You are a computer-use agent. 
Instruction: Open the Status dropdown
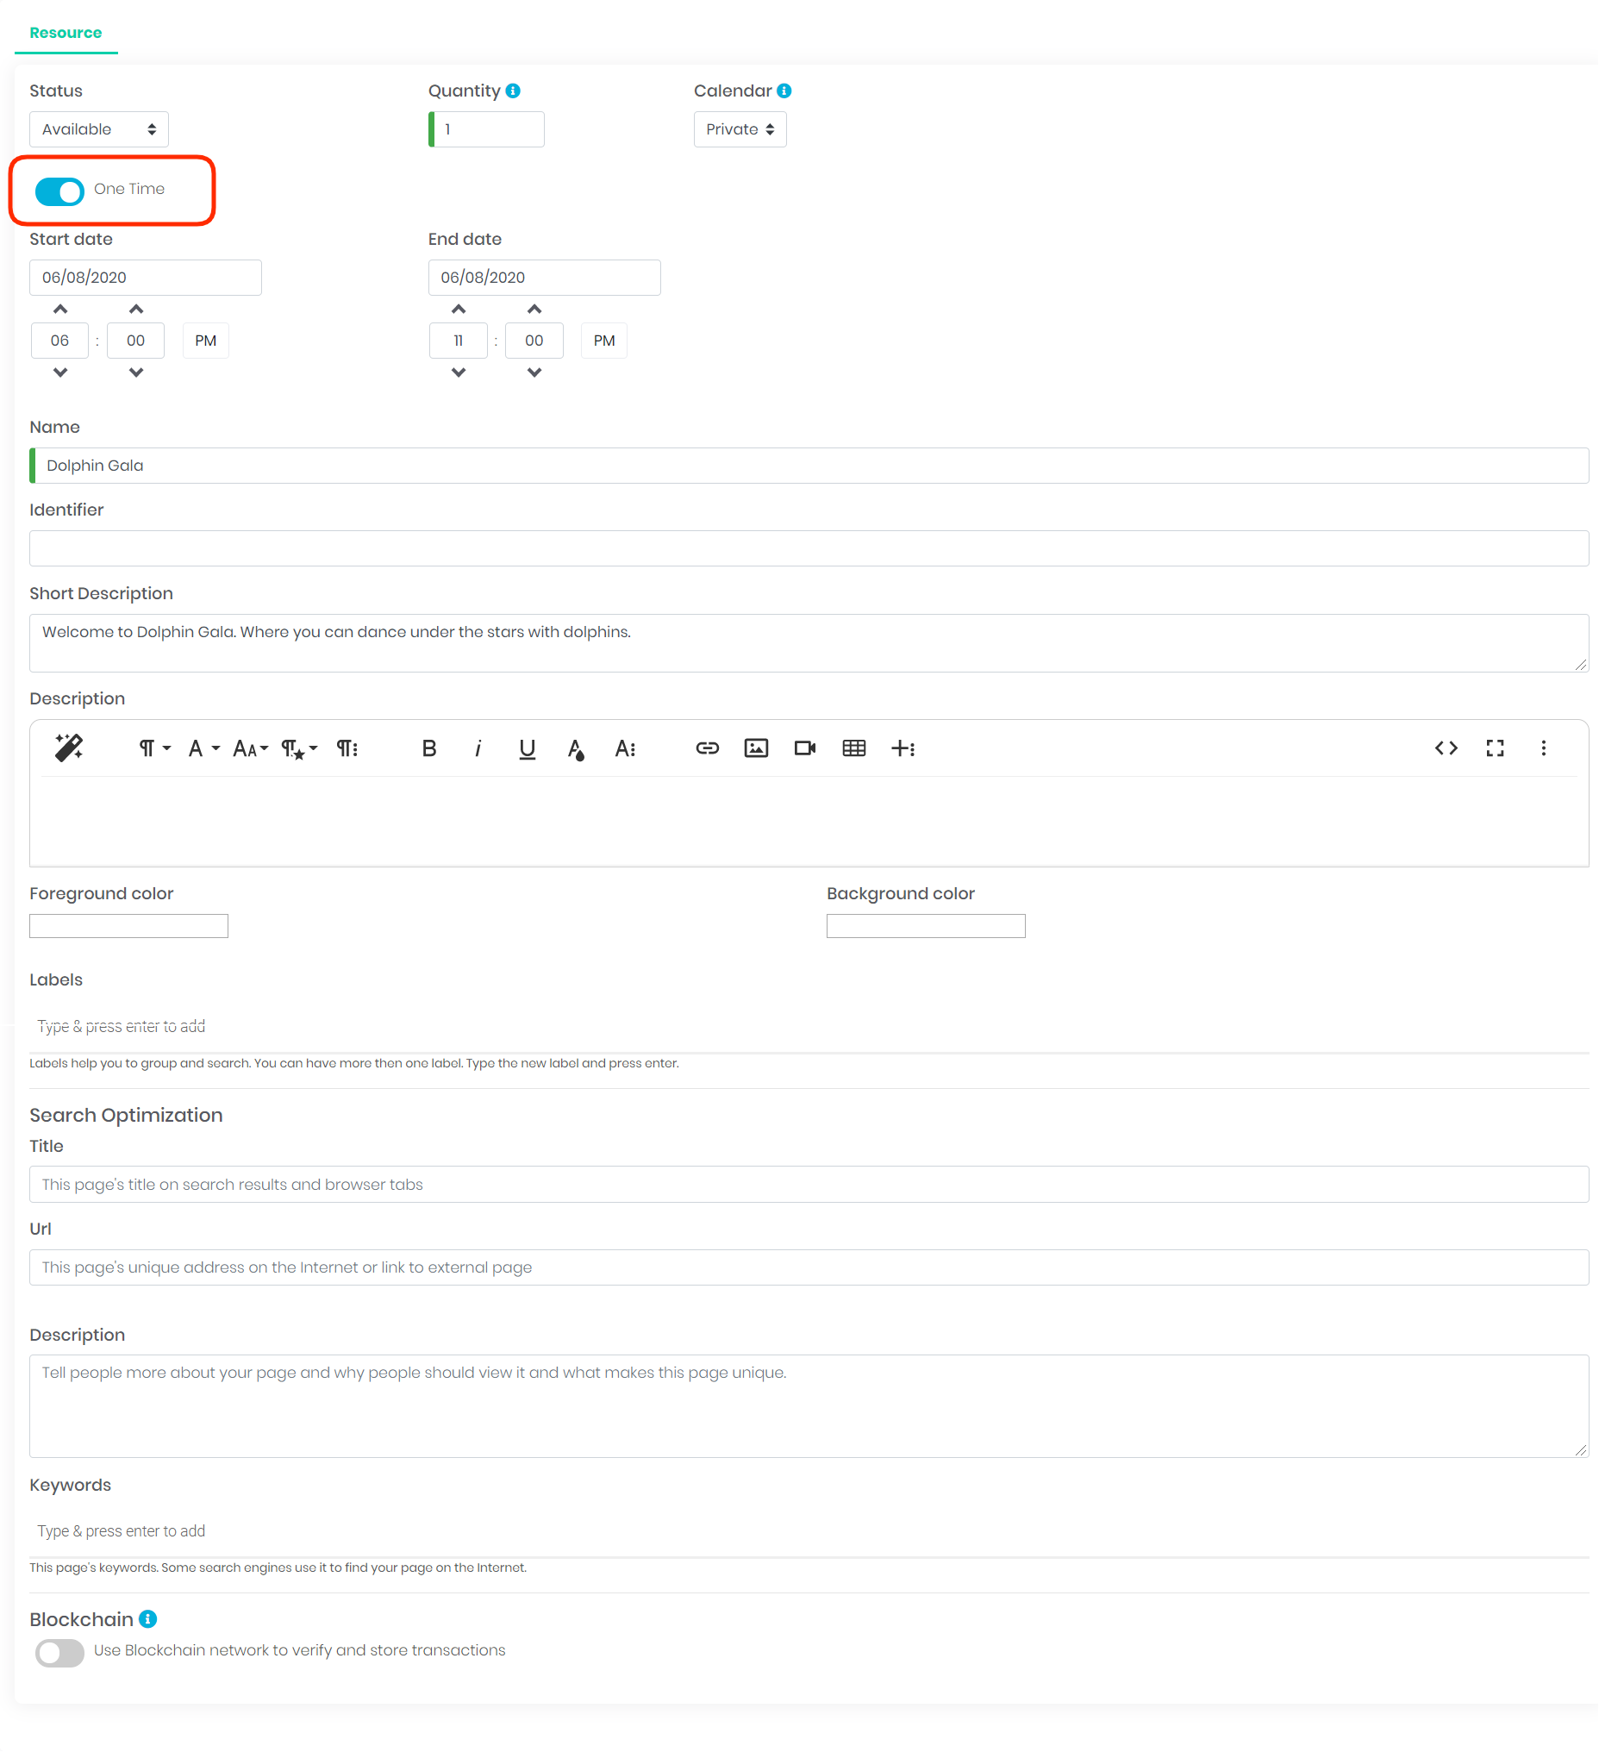click(x=99, y=129)
